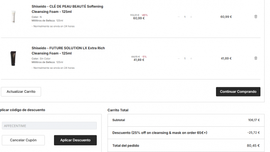
Task: Remove FUTURE SOLUTION LX item via trash icon
Action: point(256,58)
